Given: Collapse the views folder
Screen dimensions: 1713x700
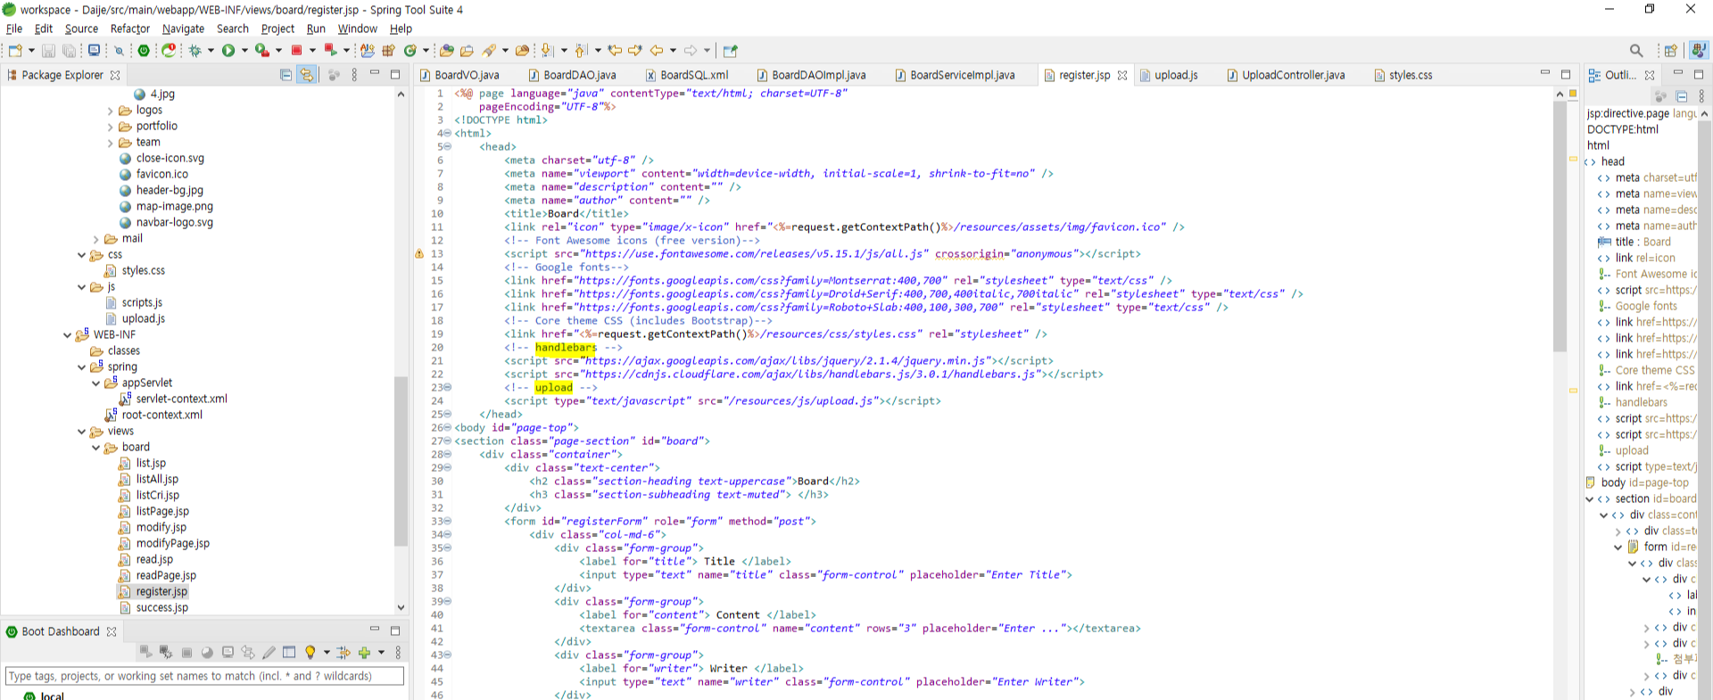Looking at the screenshot, I should 82,432.
